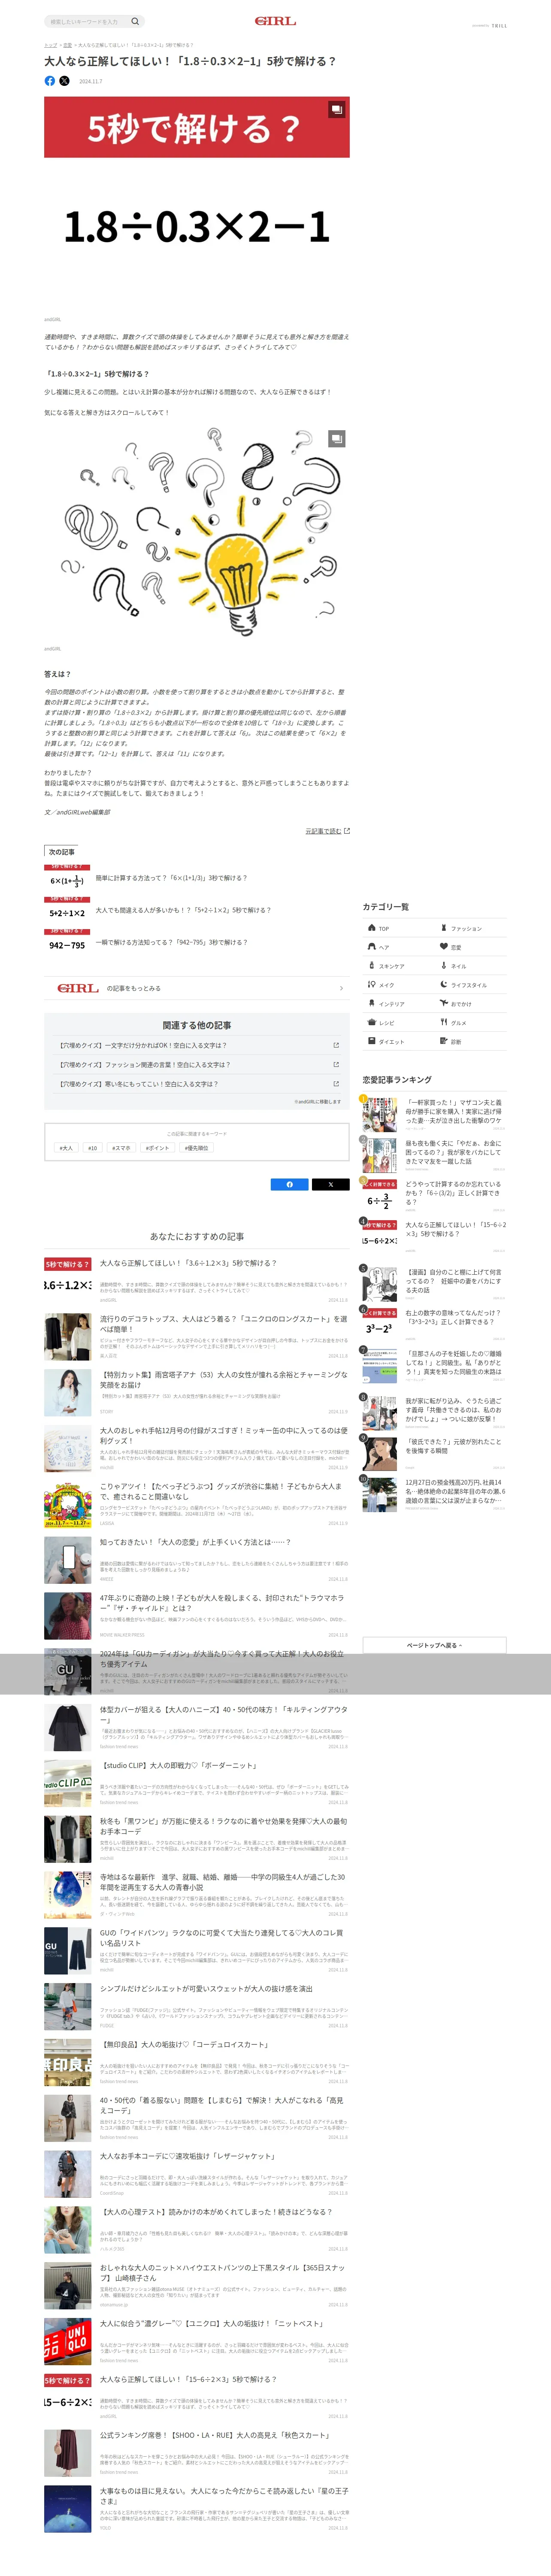Open gallery icon on the red quiz banner

tap(337, 109)
